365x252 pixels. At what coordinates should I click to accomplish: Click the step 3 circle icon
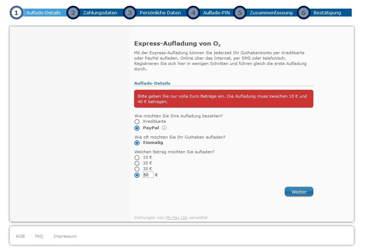[x=130, y=13]
